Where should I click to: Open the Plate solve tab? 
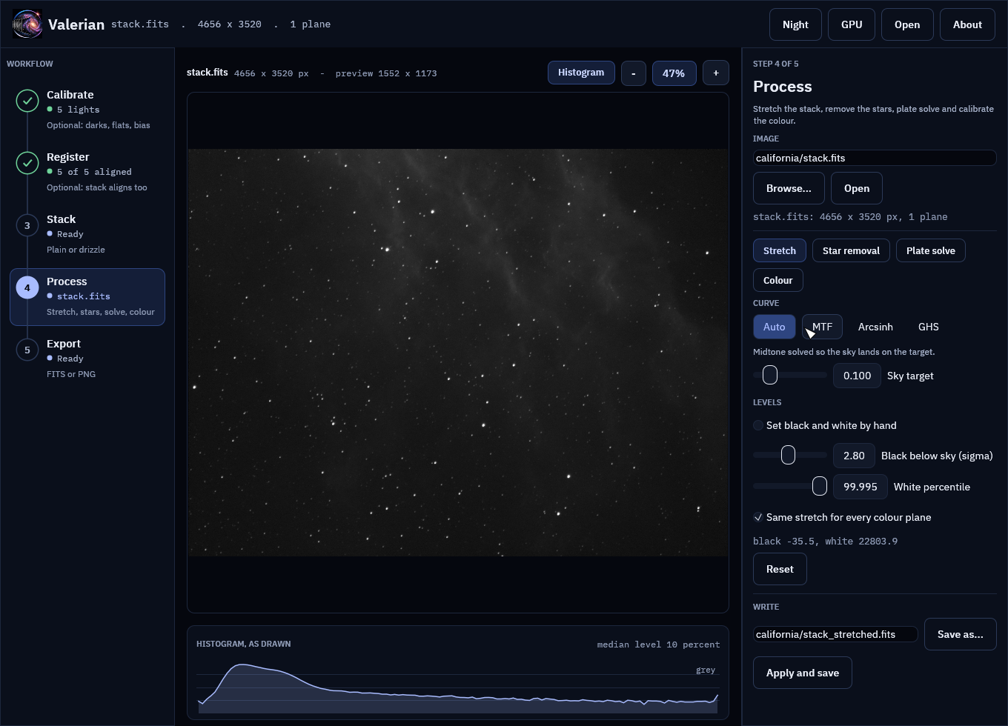931,250
